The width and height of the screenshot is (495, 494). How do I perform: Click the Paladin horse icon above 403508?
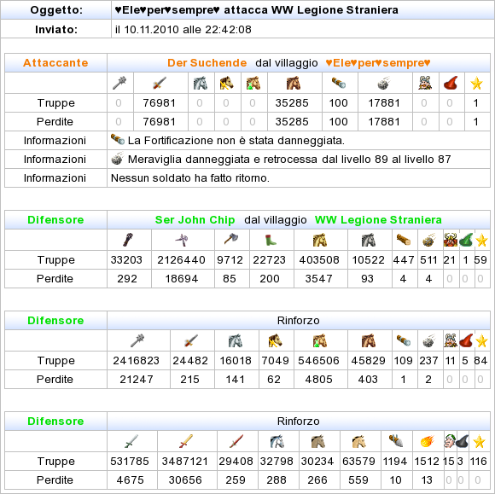click(x=320, y=240)
